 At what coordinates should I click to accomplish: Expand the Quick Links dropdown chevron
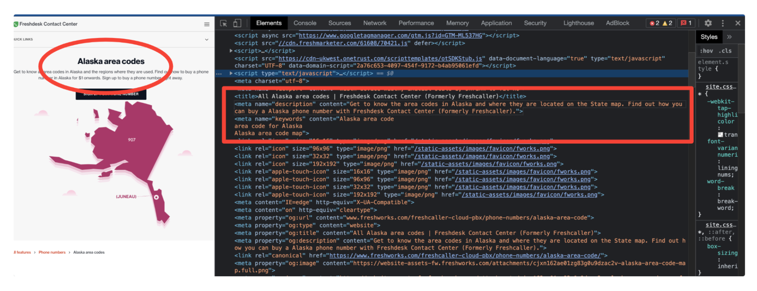[x=207, y=39]
